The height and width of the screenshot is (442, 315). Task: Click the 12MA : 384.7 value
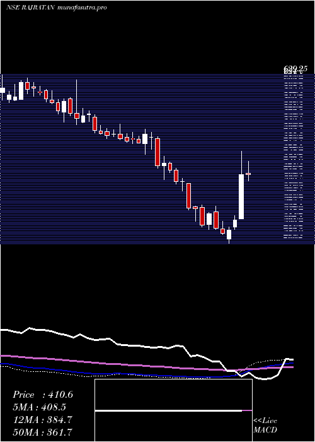(x=42, y=420)
